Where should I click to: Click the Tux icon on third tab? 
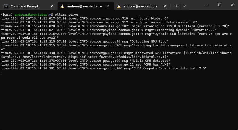pos(119,6)
